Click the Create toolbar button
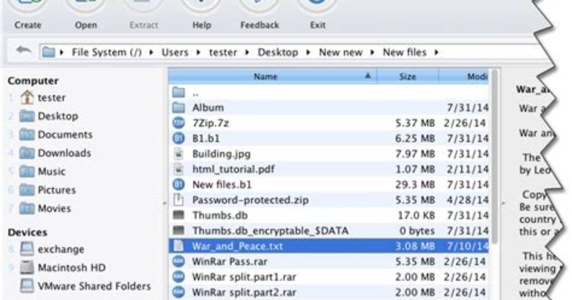Image resolution: width=572 pixels, height=300 pixels. pyautogui.click(x=28, y=15)
